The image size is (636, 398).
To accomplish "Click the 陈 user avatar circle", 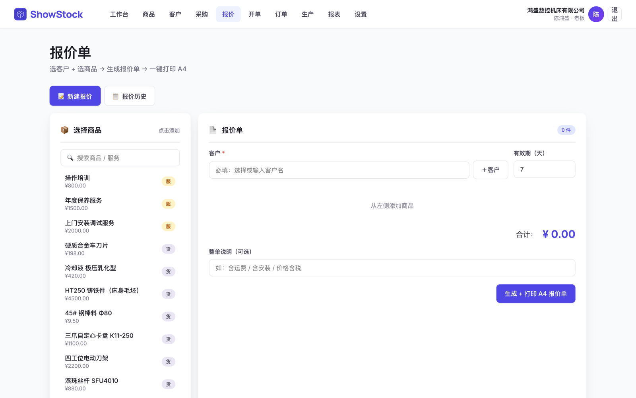I will tap(596, 14).
